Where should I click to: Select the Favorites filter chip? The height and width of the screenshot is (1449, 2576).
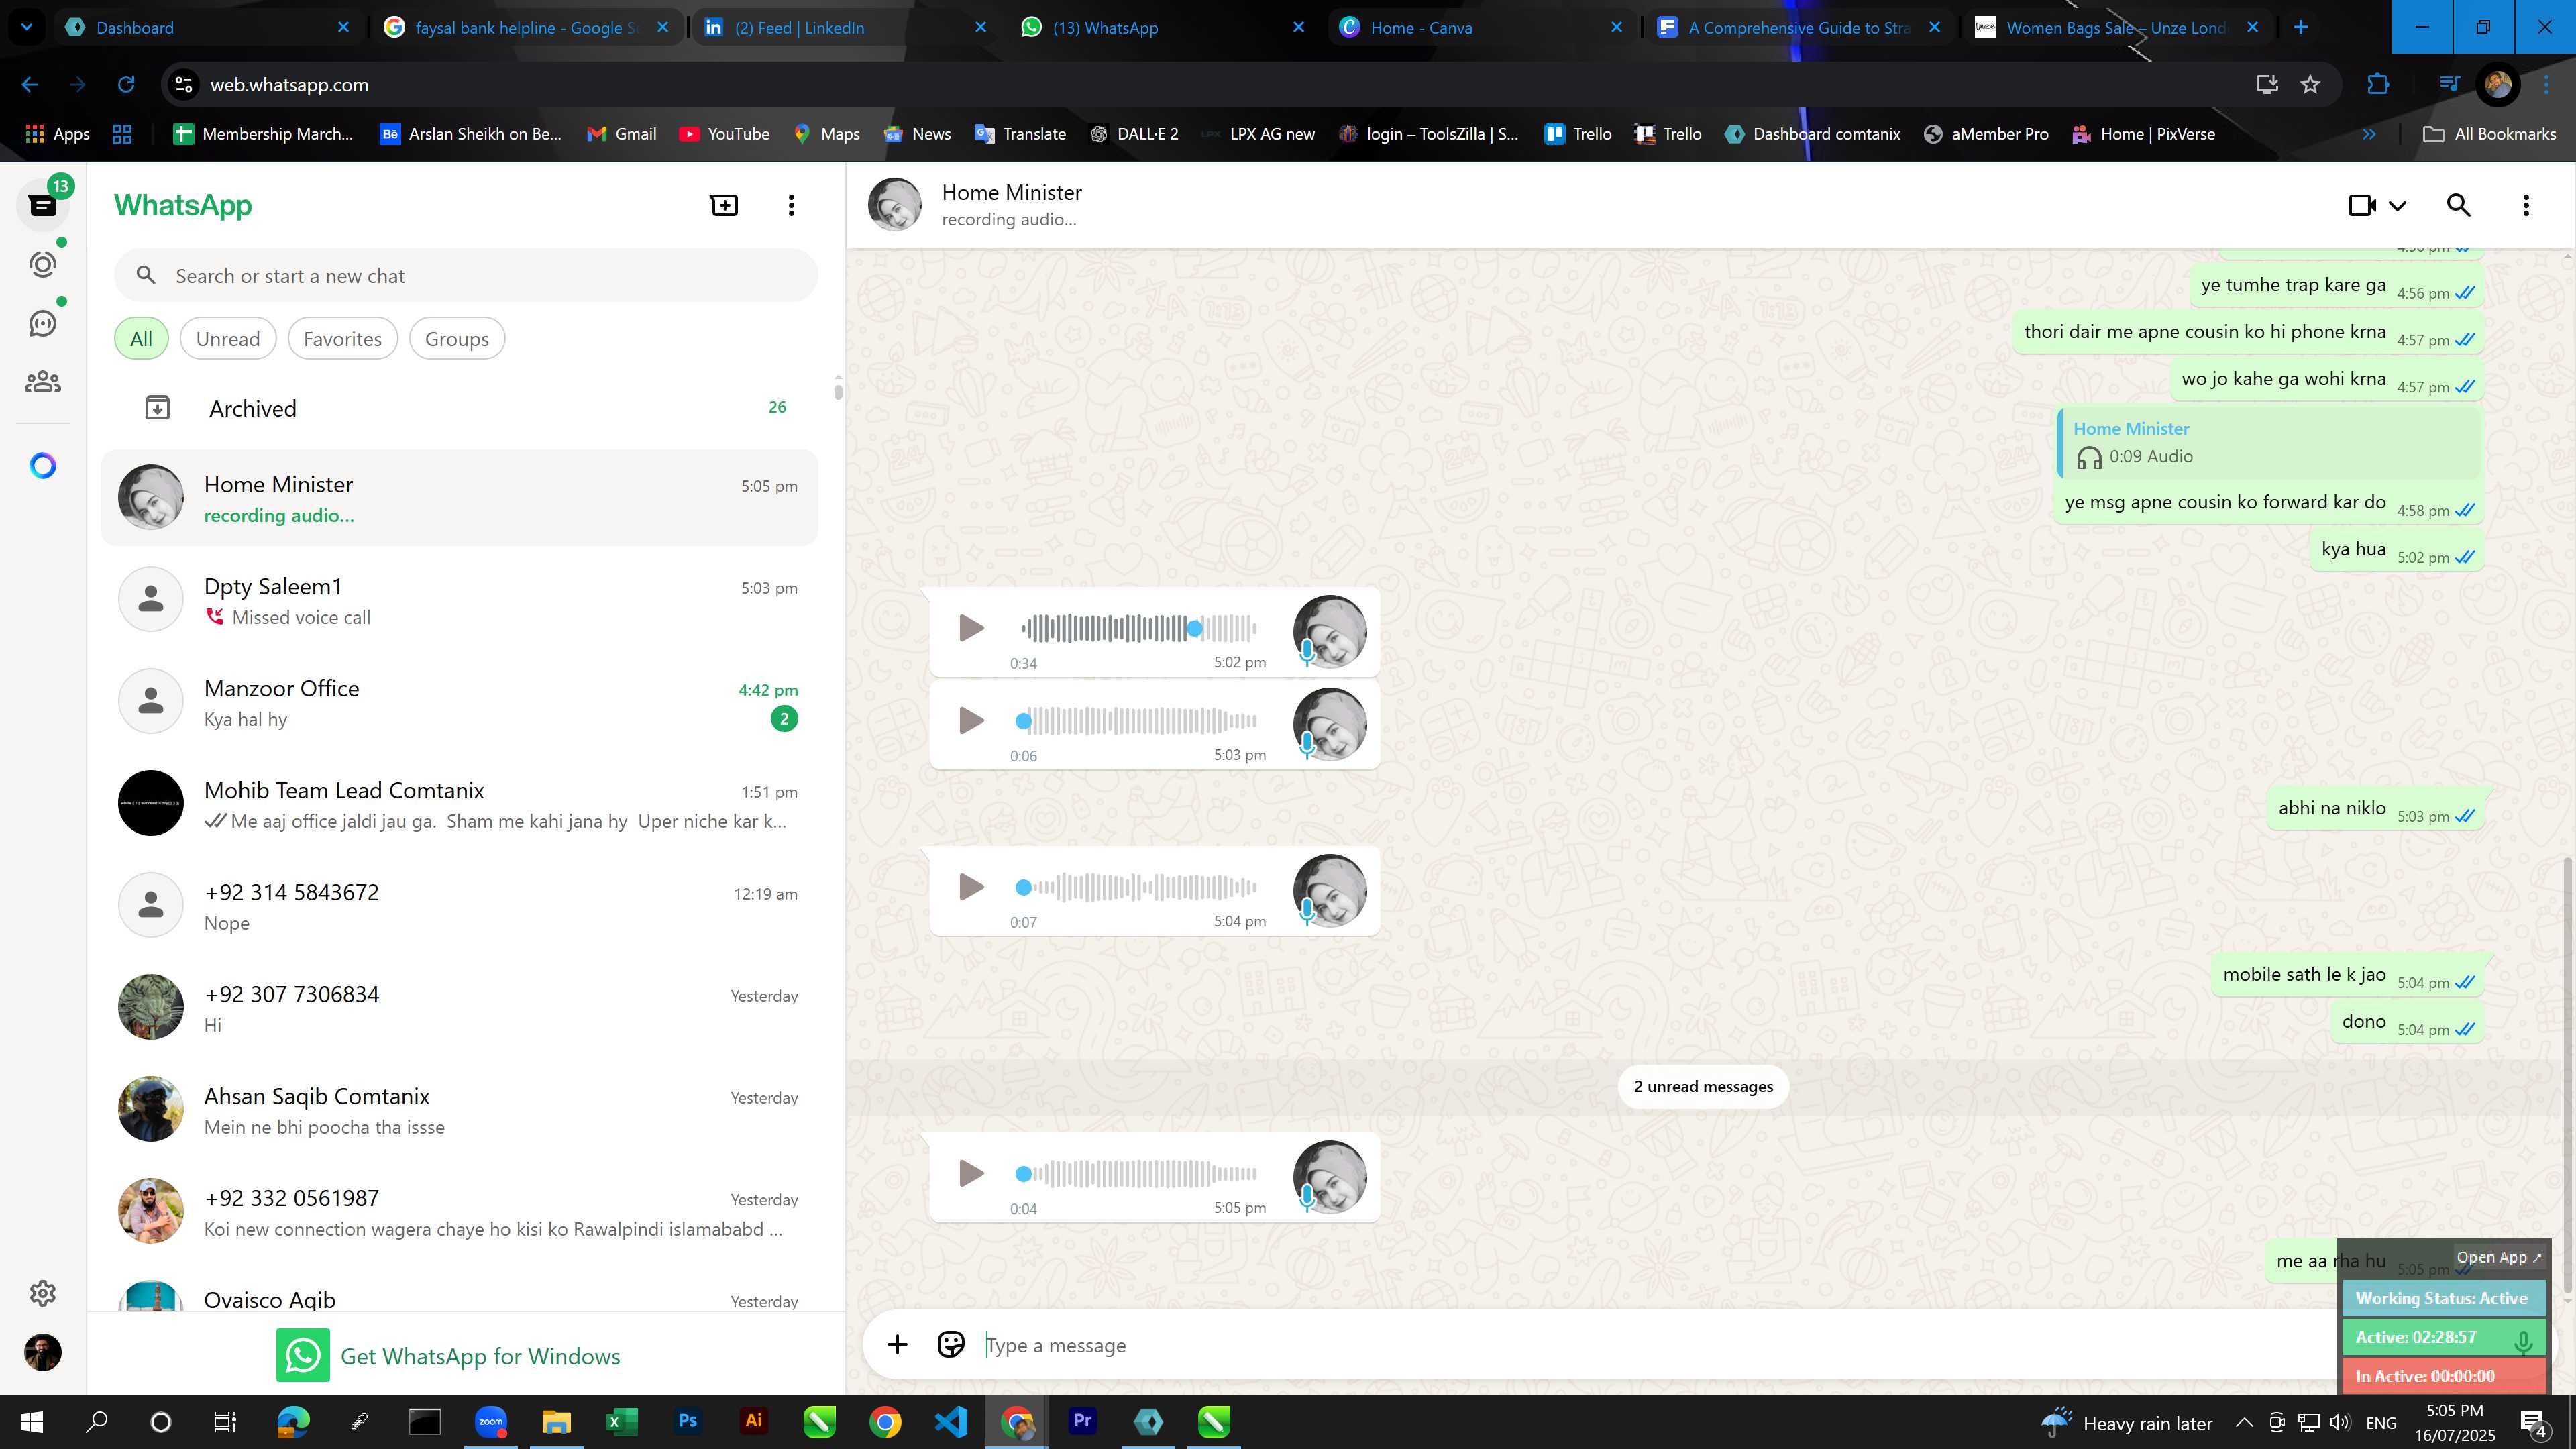[x=342, y=339]
